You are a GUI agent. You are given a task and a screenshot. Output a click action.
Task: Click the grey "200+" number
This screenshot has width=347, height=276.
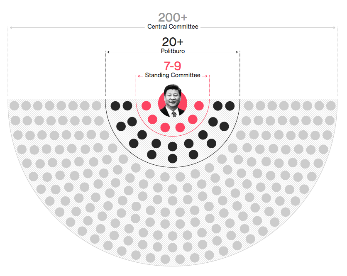(173, 17)
